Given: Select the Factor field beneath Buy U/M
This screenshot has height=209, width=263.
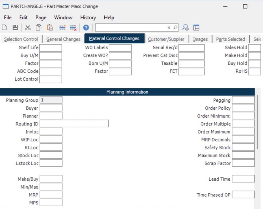Looking at the screenshot, I should pyautogui.click(x=51, y=64).
